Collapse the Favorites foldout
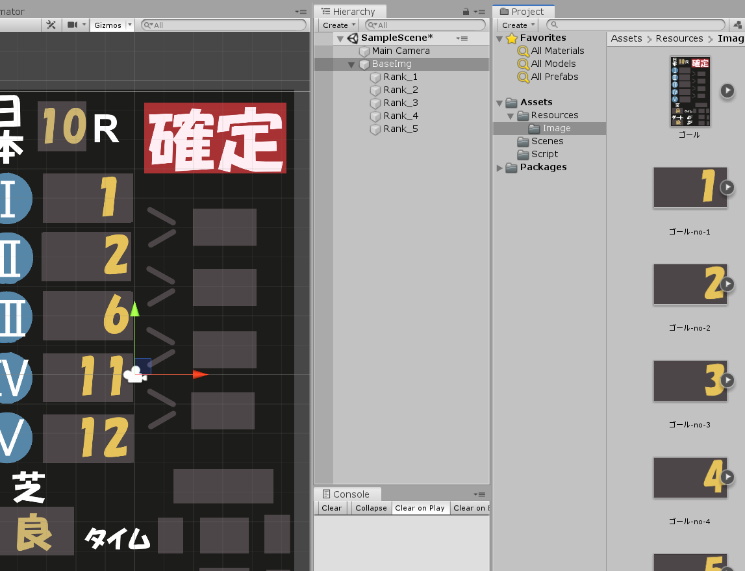Image resolution: width=745 pixels, height=571 pixels. click(x=499, y=38)
